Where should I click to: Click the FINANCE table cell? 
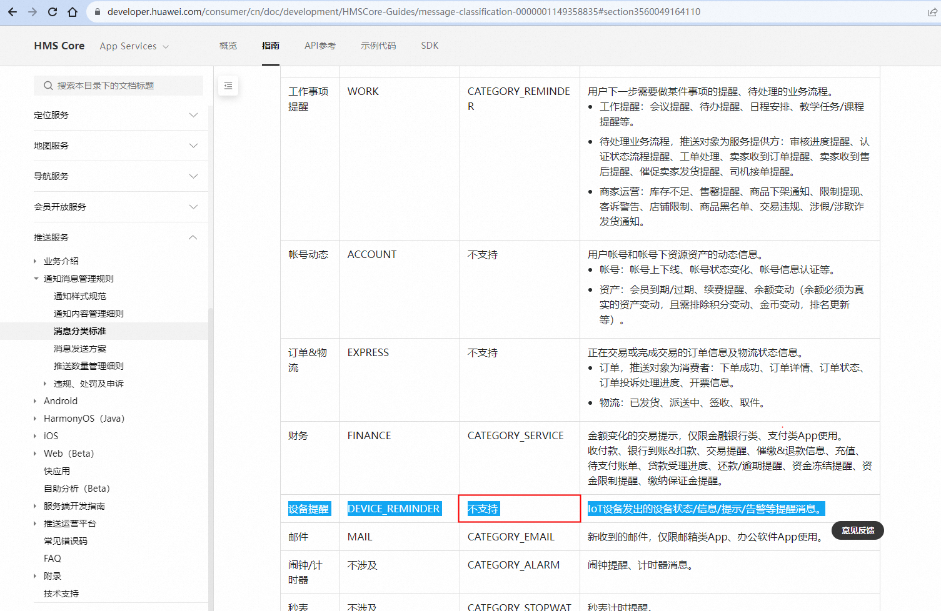[x=400, y=458]
